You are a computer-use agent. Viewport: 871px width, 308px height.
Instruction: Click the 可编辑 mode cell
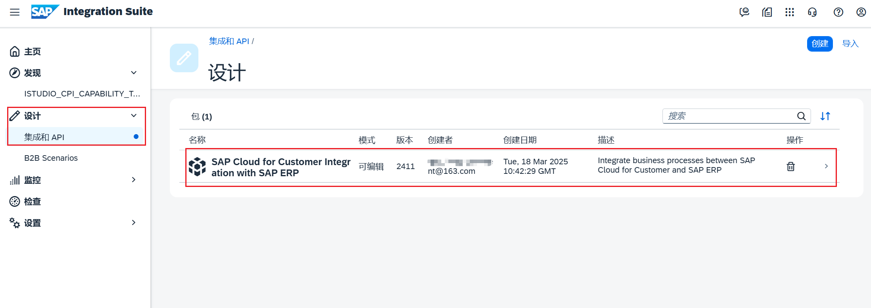371,166
